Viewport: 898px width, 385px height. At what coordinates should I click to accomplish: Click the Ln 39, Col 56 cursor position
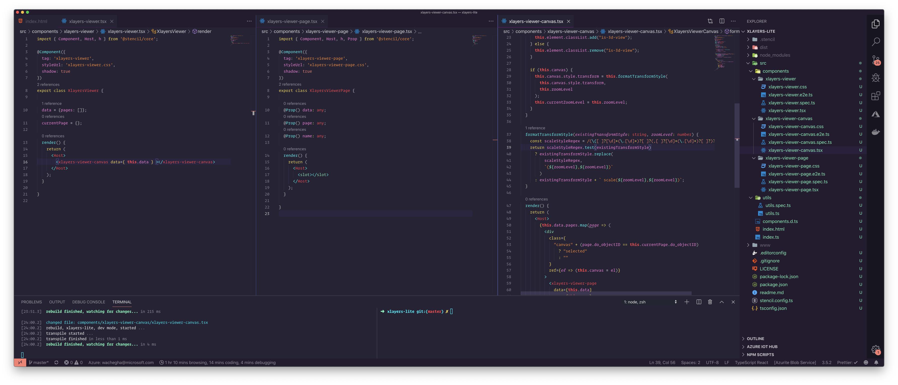point(662,362)
